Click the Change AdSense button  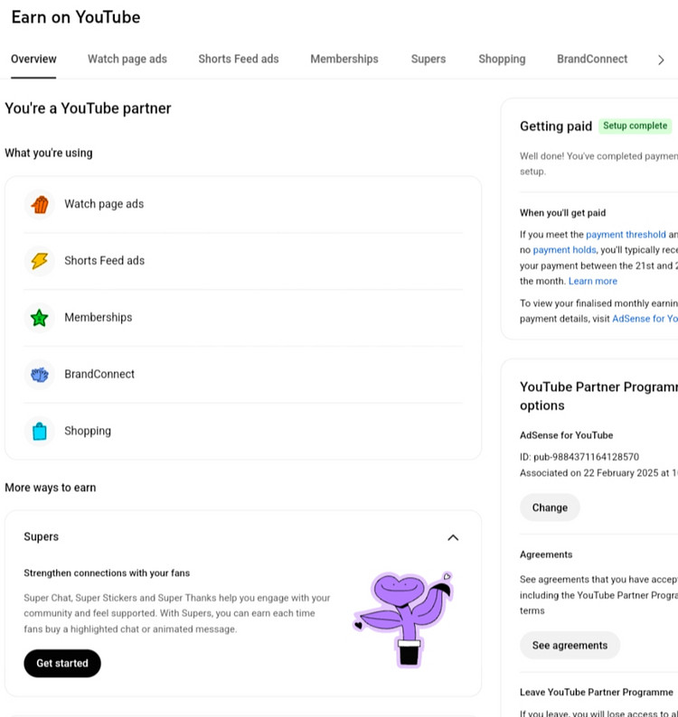coord(550,507)
